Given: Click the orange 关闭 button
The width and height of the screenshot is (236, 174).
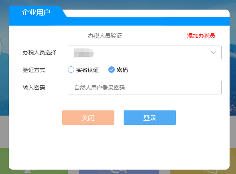Looking at the screenshot, I should coord(88,118).
